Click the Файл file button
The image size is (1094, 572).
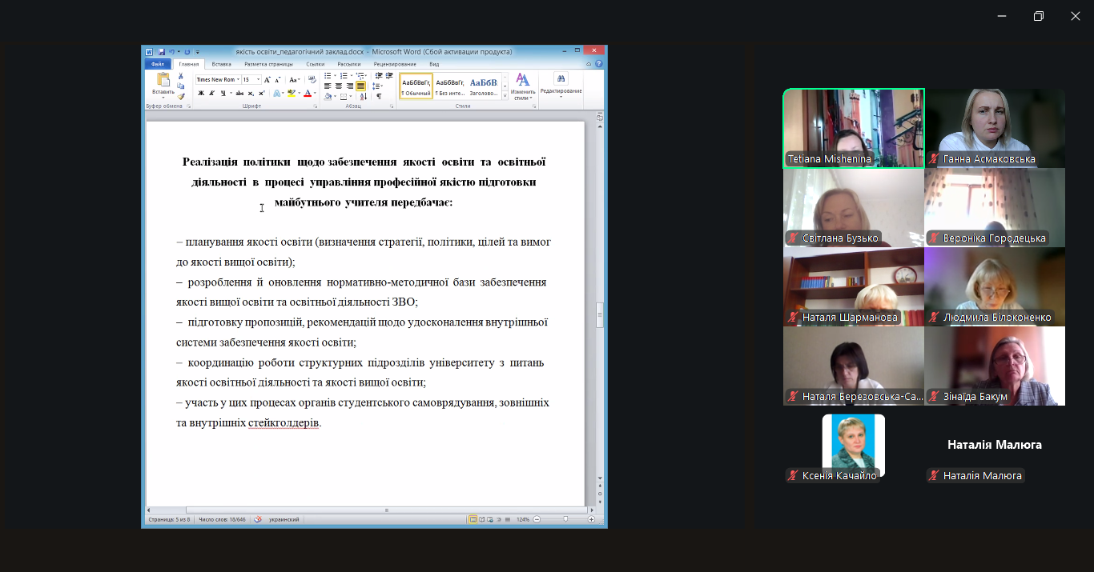coord(158,64)
